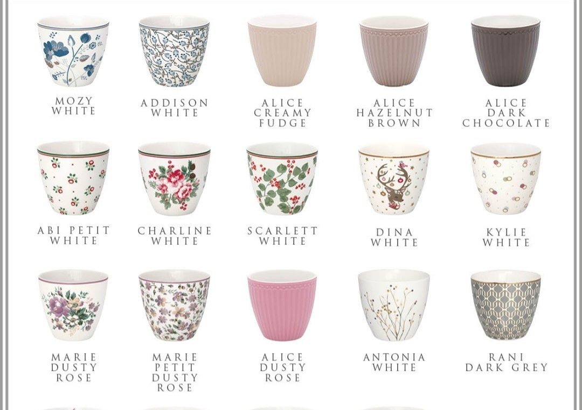Open the Alice Hazelnut Brown cup
The image size is (582, 410).
[x=394, y=51]
